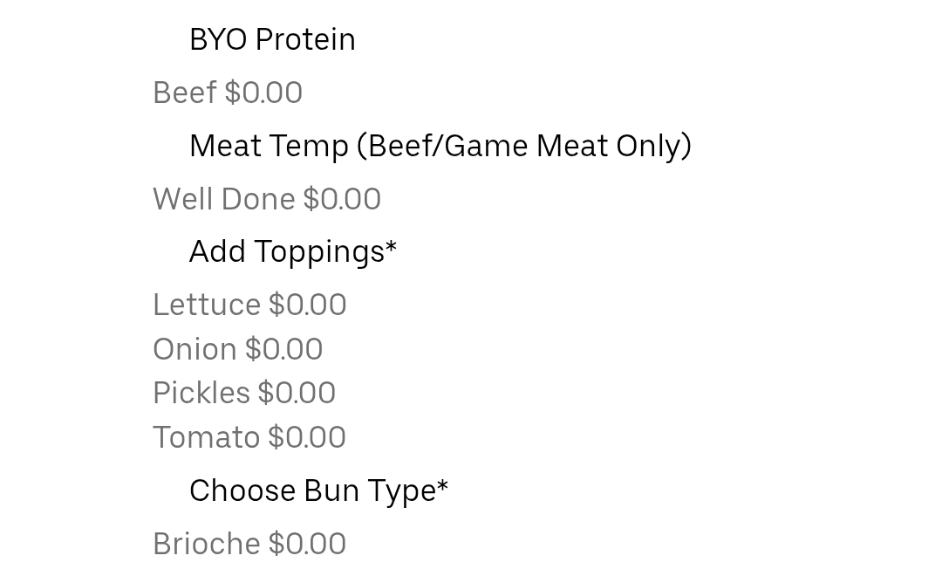Click the $0.00 price beside Pickles
This screenshot has height=583, width=942.
click(297, 393)
